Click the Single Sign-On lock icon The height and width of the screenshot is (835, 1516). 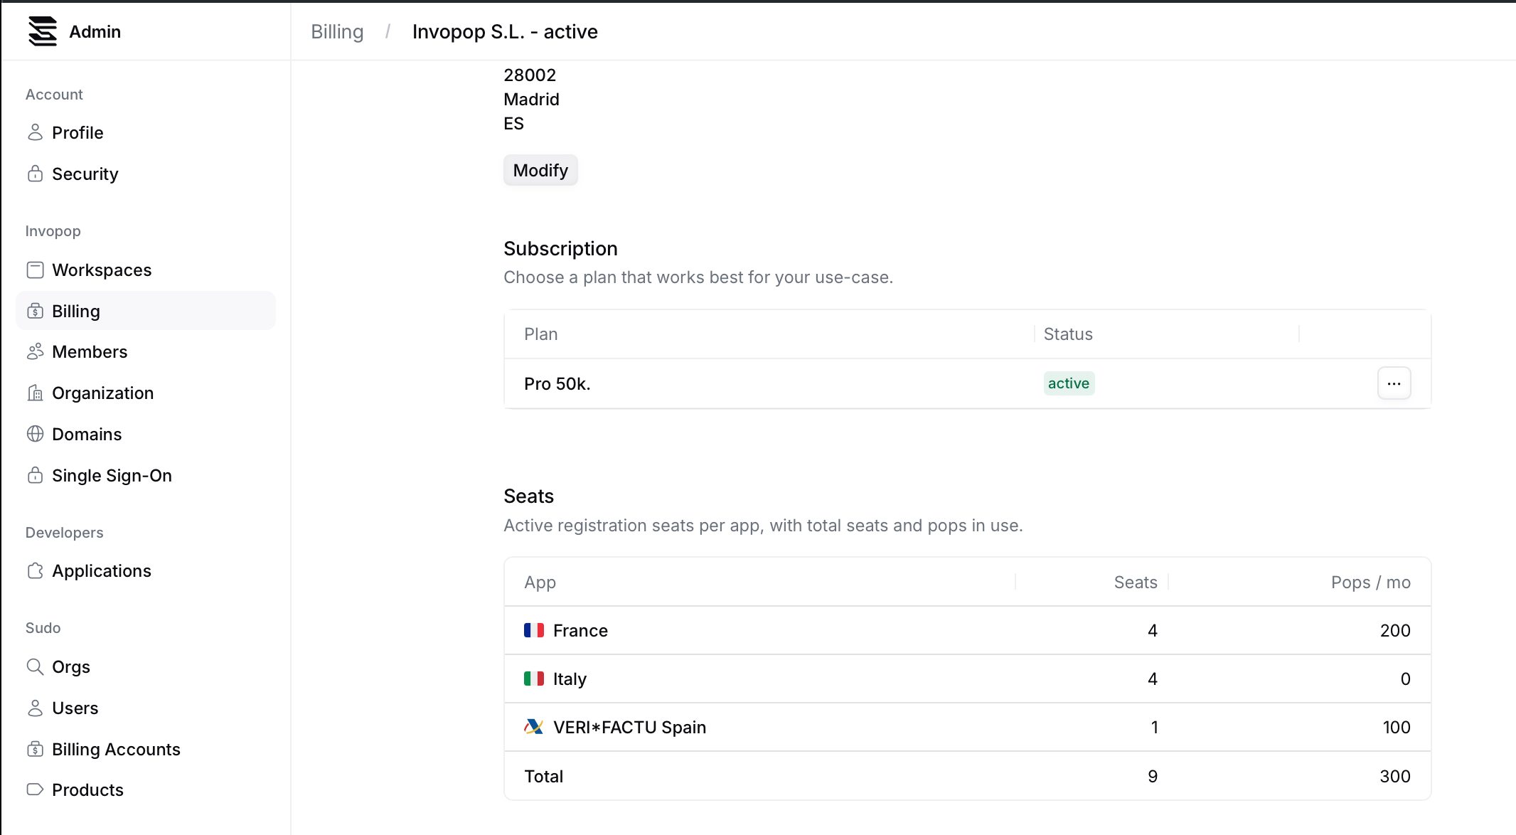click(35, 475)
